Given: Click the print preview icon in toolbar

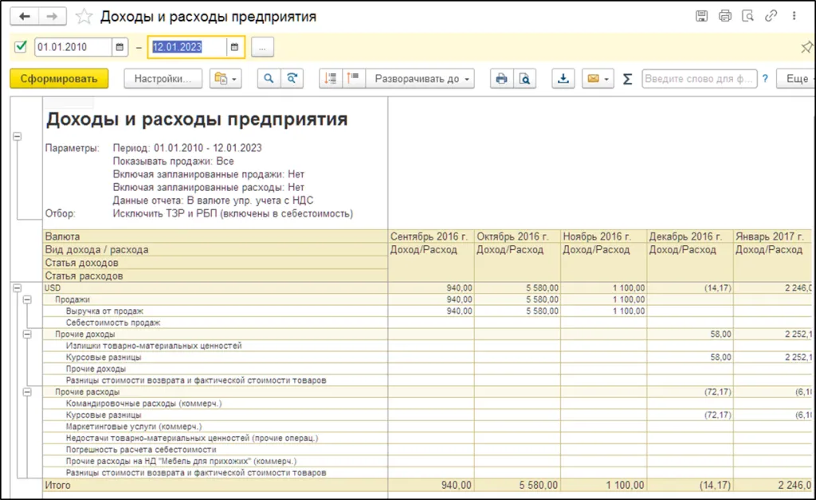Looking at the screenshot, I should (524, 79).
